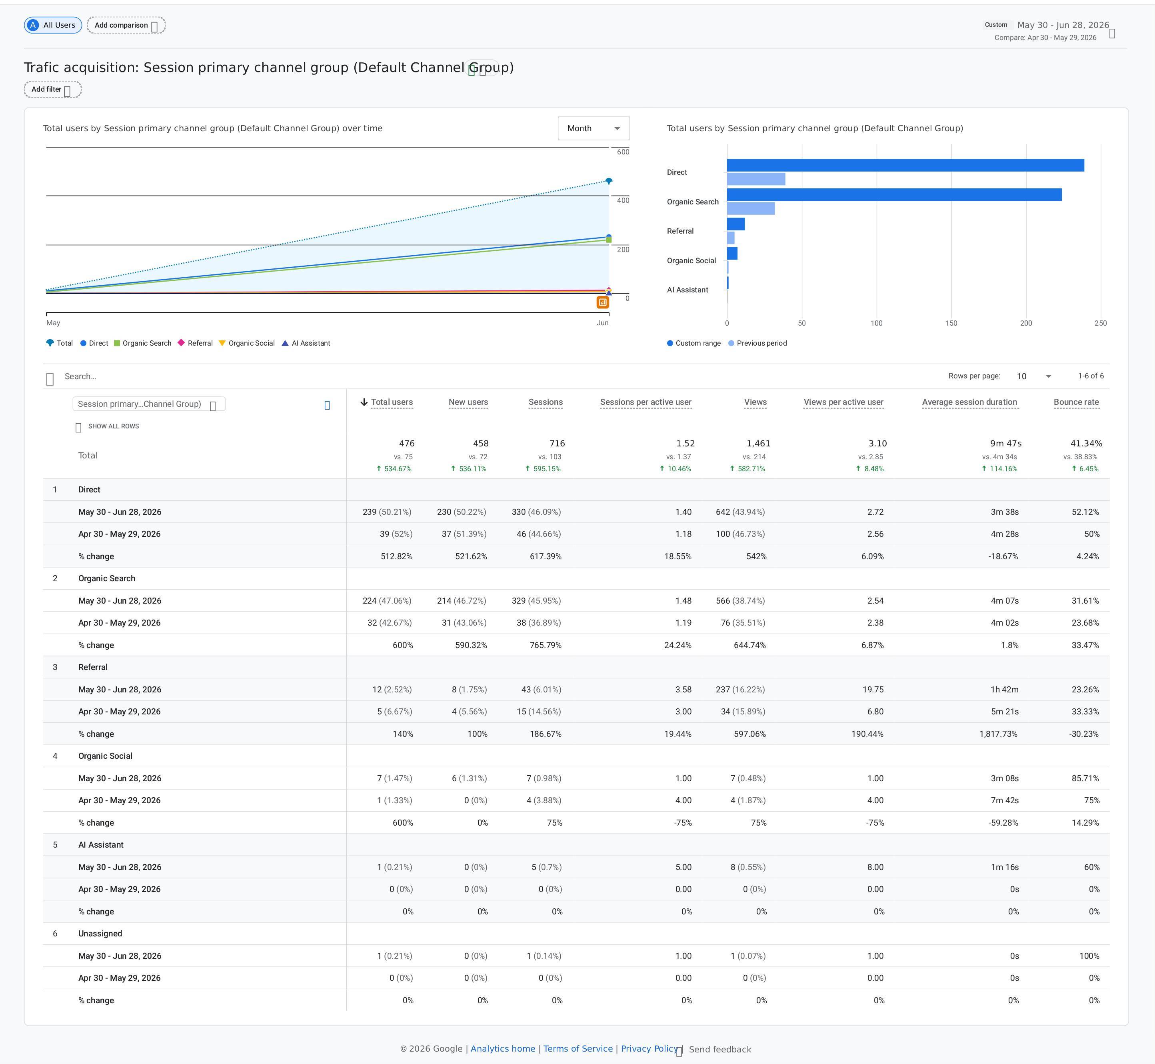Toggle Custom range legend in bar chart

[693, 343]
